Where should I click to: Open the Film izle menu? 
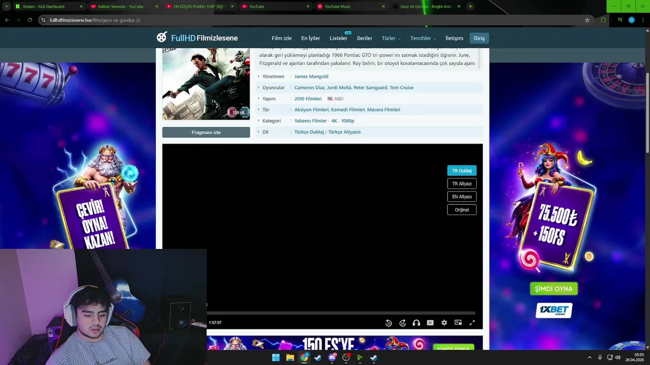click(281, 38)
